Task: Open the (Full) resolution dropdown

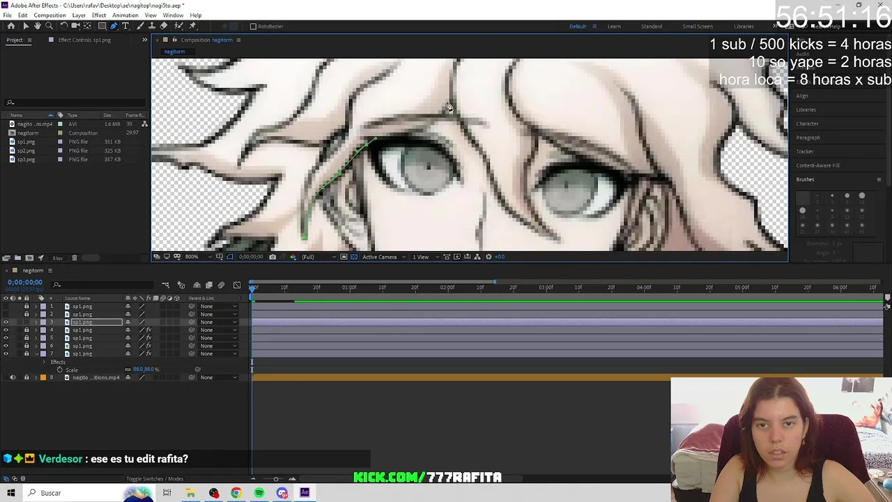Action: [318, 257]
